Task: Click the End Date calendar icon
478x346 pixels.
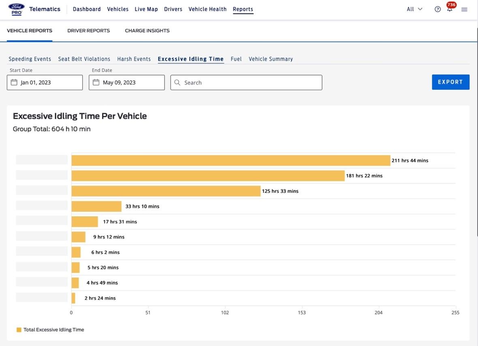Action: pyautogui.click(x=96, y=82)
